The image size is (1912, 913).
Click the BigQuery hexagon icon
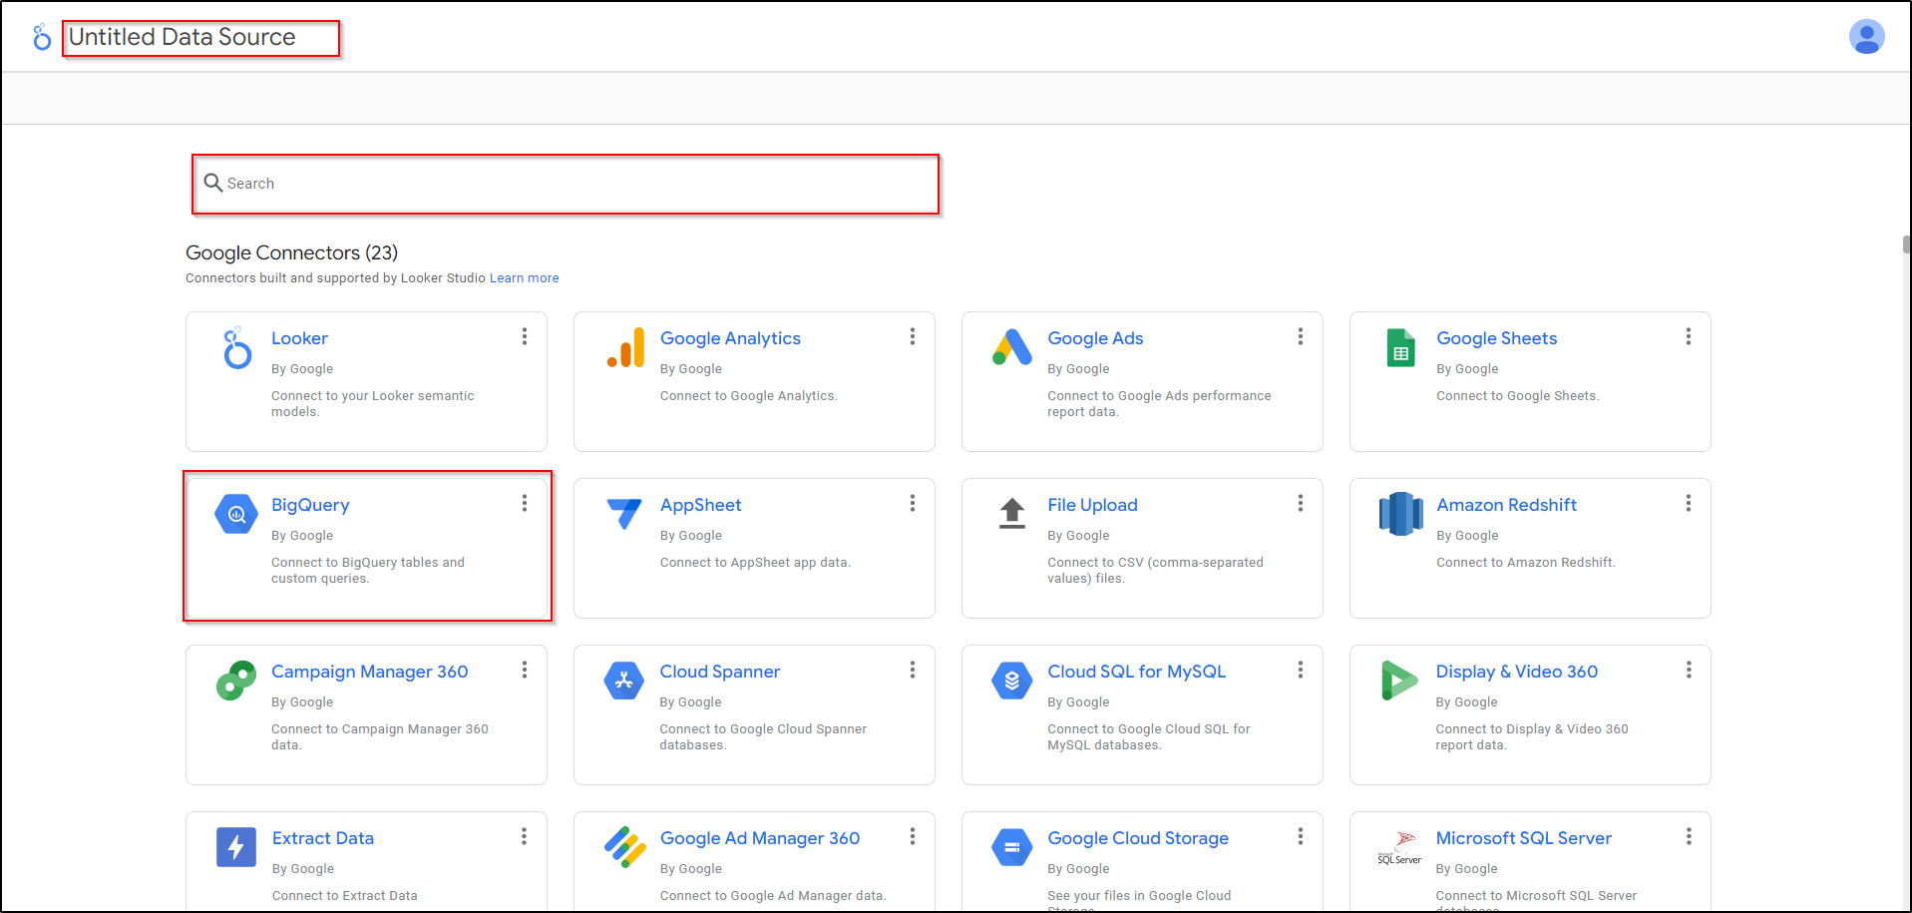click(x=236, y=515)
